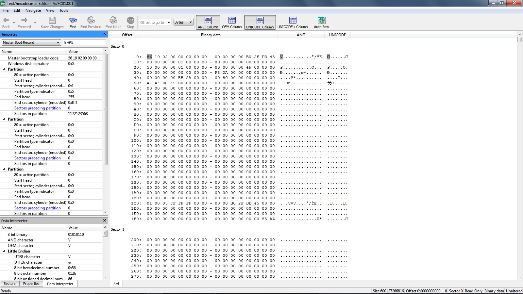Close the Data Interpreter panel
523x294 pixels.
click(105, 220)
